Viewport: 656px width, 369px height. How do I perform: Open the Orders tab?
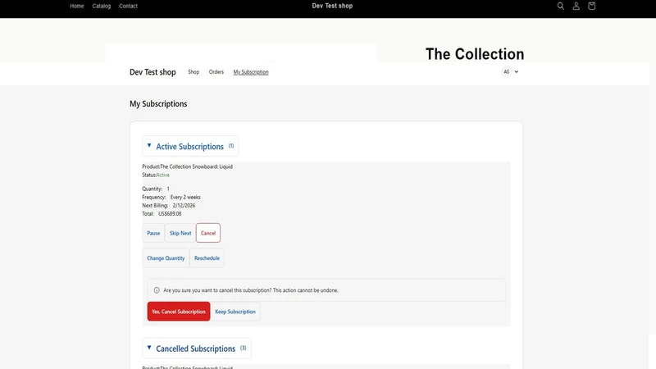click(216, 72)
